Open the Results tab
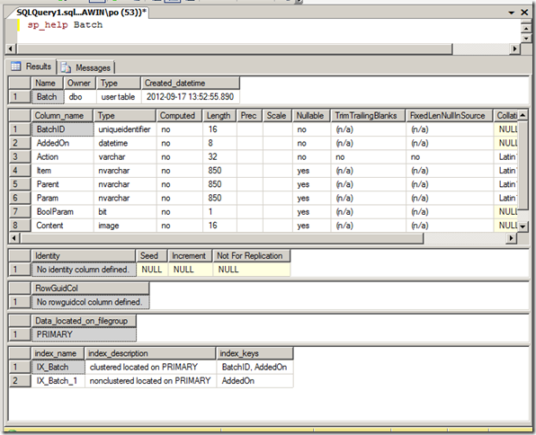This screenshot has height=435, width=536. [x=31, y=67]
